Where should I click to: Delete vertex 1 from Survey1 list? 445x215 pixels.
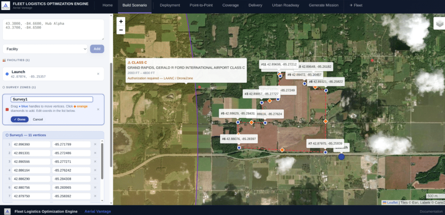click(95, 144)
